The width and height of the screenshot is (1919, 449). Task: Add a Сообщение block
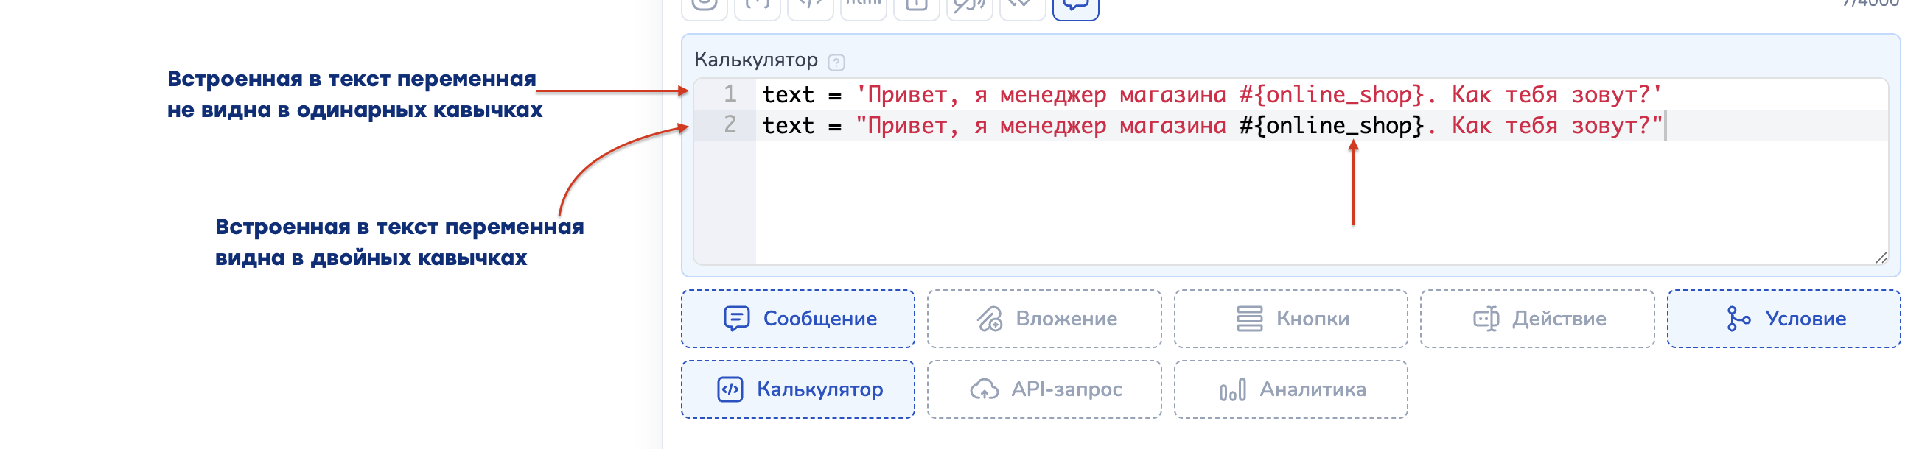(798, 319)
